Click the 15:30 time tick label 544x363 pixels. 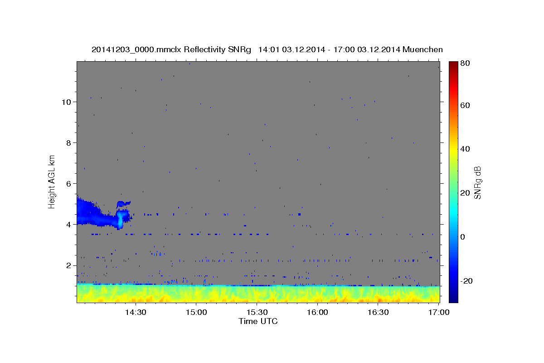(257, 312)
